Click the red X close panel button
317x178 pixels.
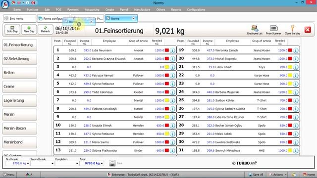click(x=308, y=30)
